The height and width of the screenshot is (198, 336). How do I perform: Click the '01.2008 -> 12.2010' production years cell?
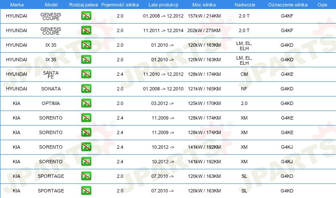(x=163, y=89)
